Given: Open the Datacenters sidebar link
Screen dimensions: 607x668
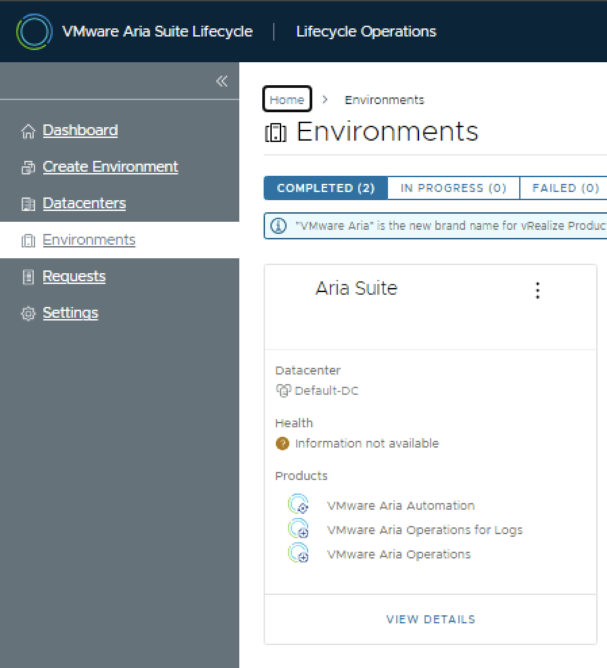Looking at the screenshot, I should click(x=84, y=204).
